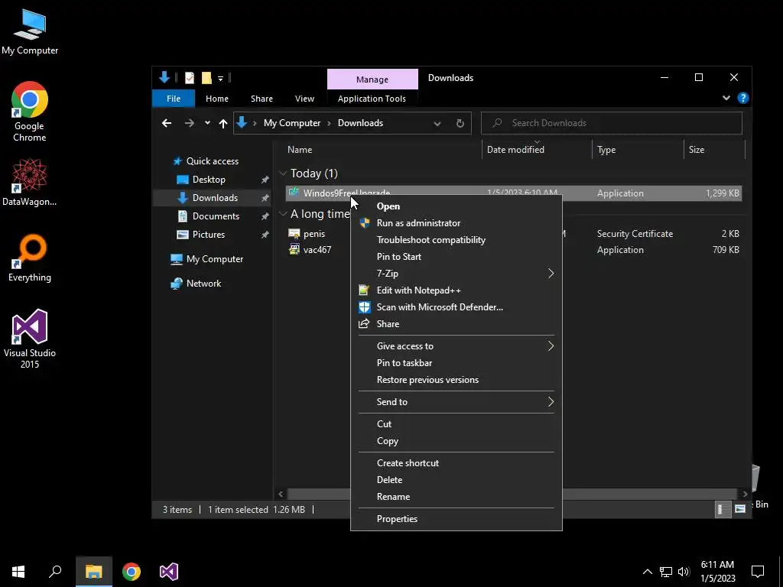Viewport: 783px width, 587px height.
Task: Open the volume tray icon
Action: [684, 572]
